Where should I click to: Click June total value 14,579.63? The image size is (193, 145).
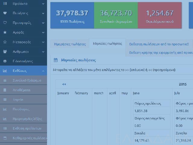142,140
